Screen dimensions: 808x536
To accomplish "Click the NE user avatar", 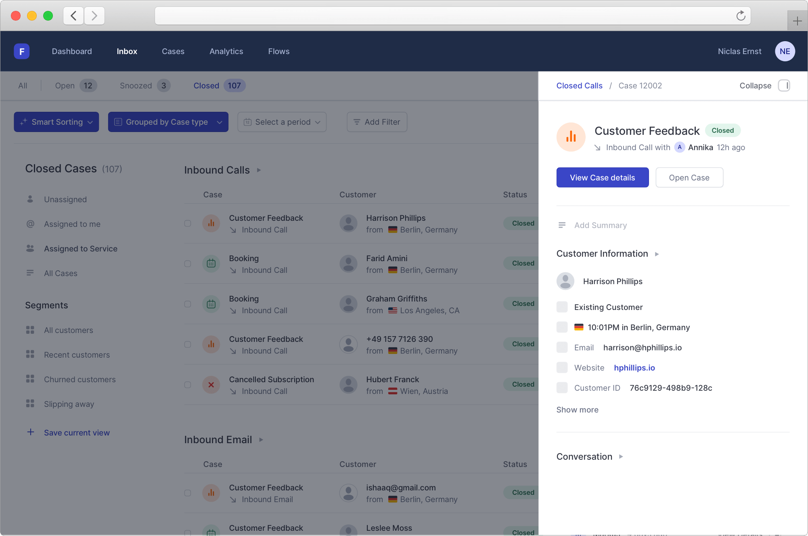I will (785, 51).
